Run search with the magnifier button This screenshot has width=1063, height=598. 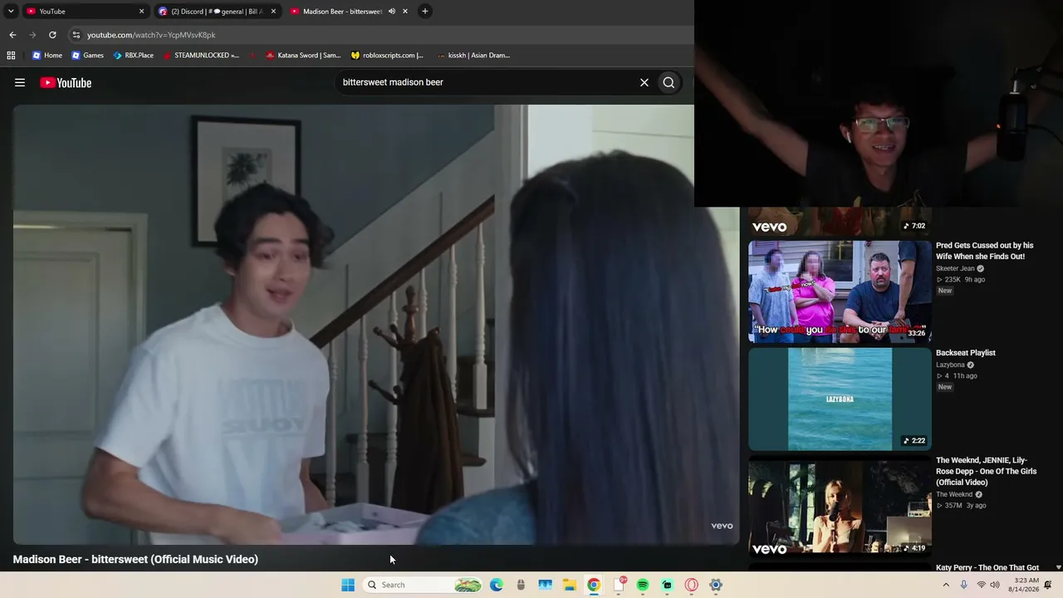point(669,82)
